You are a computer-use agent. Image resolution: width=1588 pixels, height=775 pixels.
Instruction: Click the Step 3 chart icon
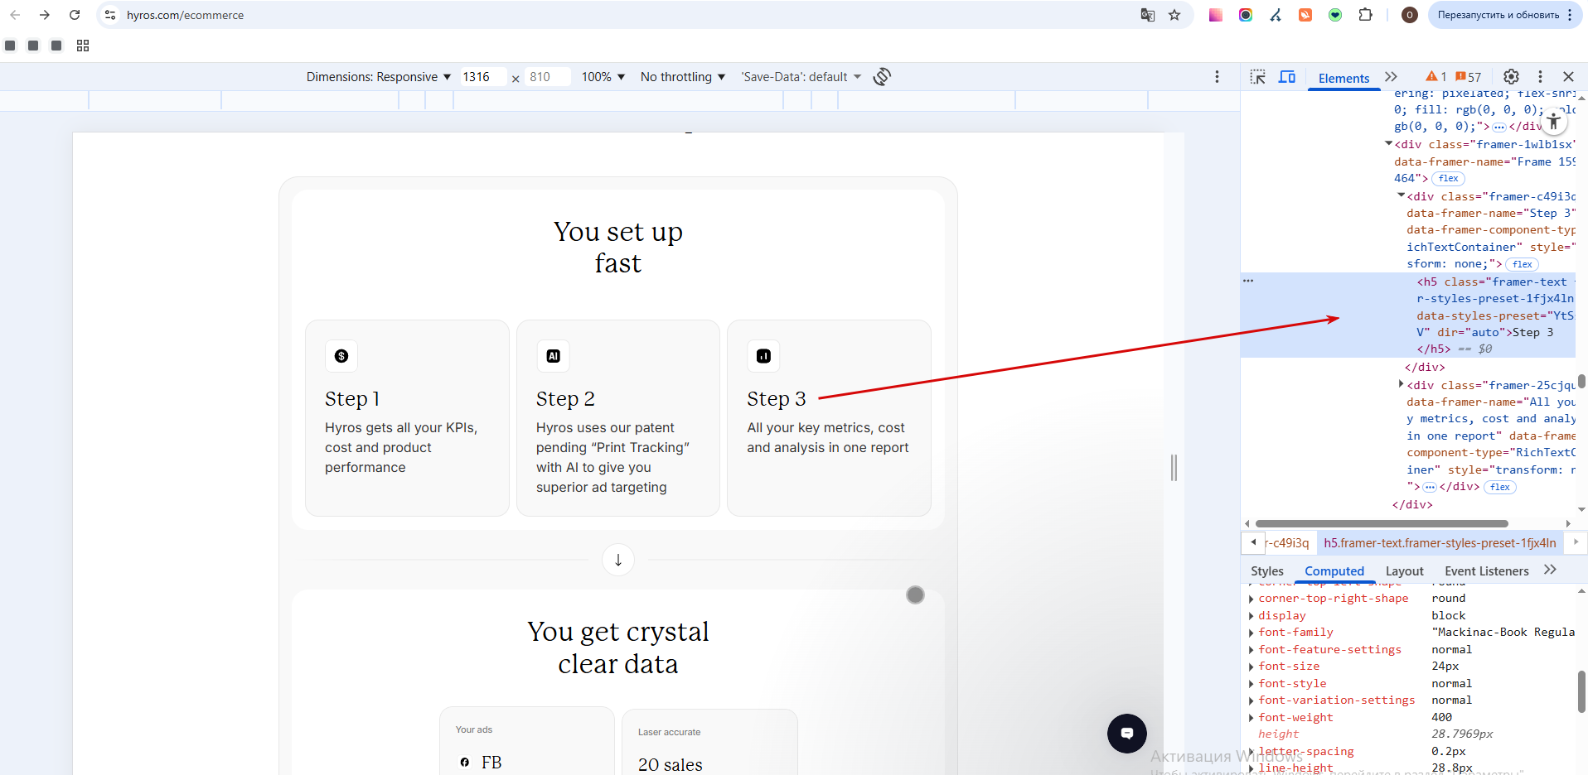pos(763,356)
